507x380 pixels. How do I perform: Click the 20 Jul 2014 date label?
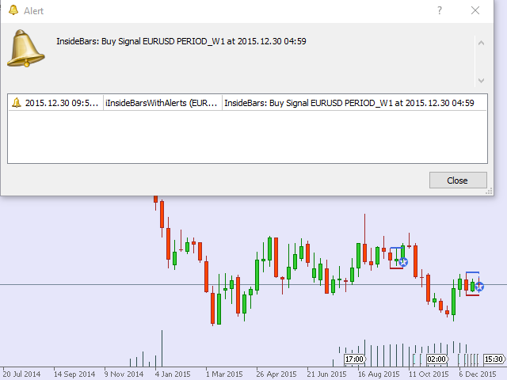pos(21,374)
